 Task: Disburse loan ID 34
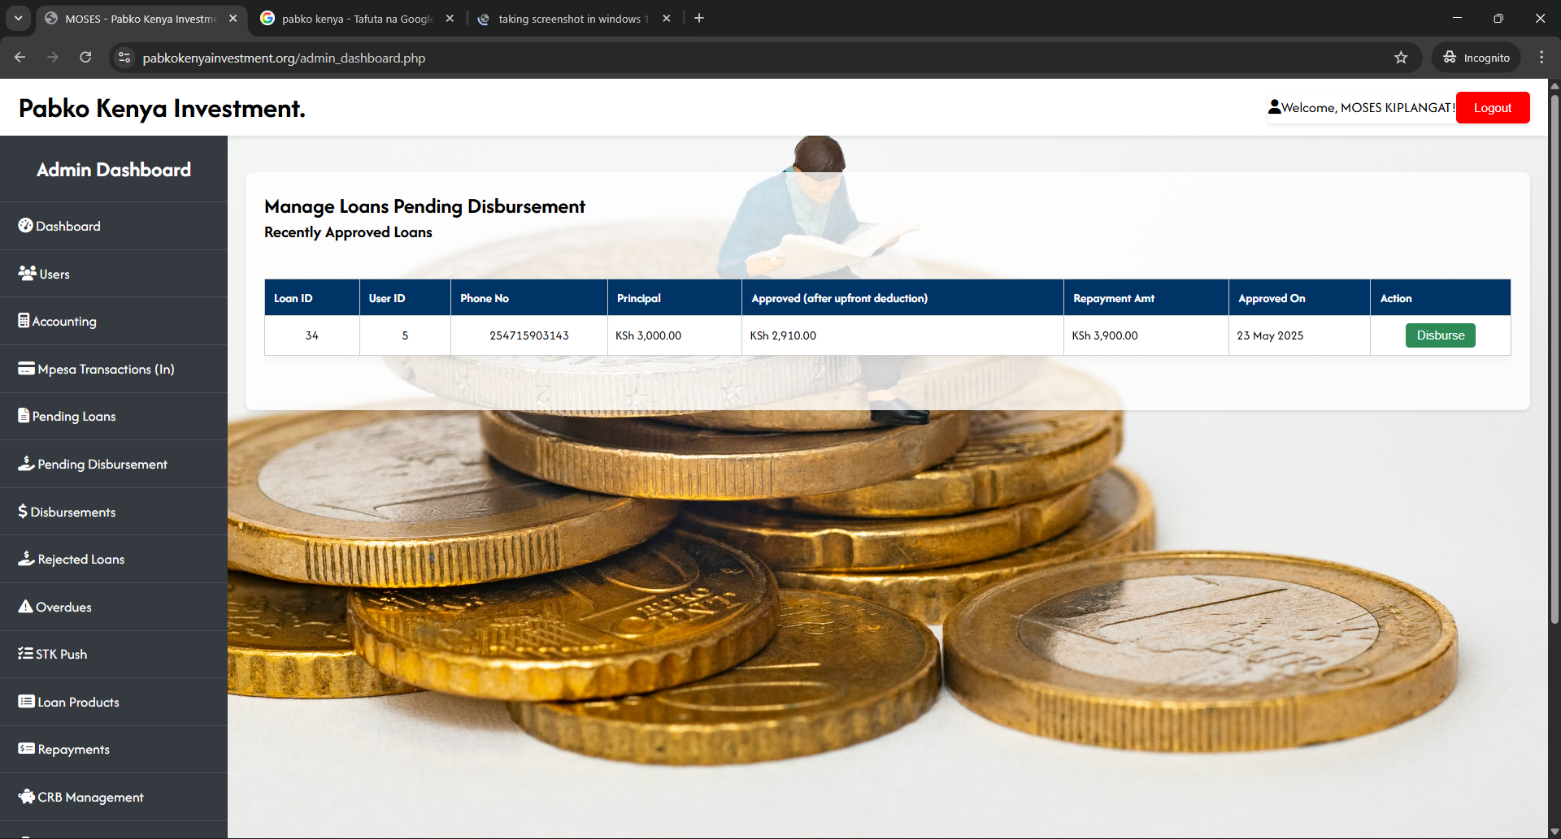click(x=1440, y=335)
